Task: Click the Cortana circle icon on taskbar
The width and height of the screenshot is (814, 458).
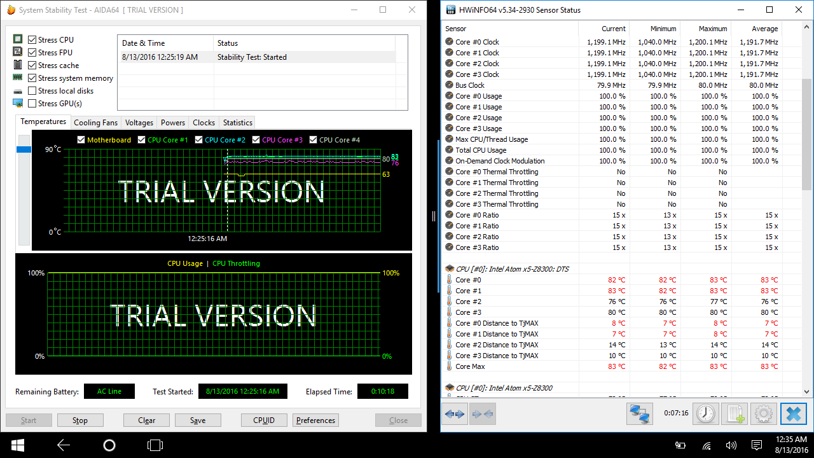Action: click(109, 445)
